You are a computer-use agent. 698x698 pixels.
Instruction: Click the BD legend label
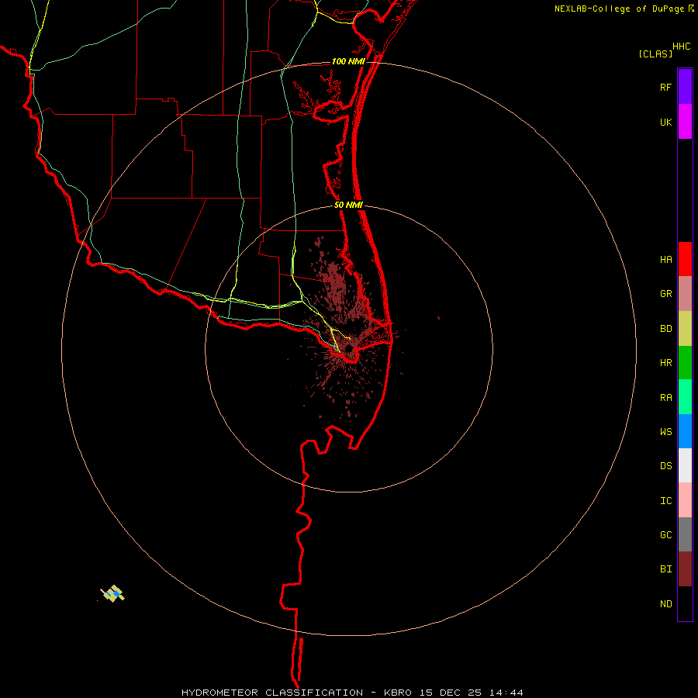[x=665, y=329]
